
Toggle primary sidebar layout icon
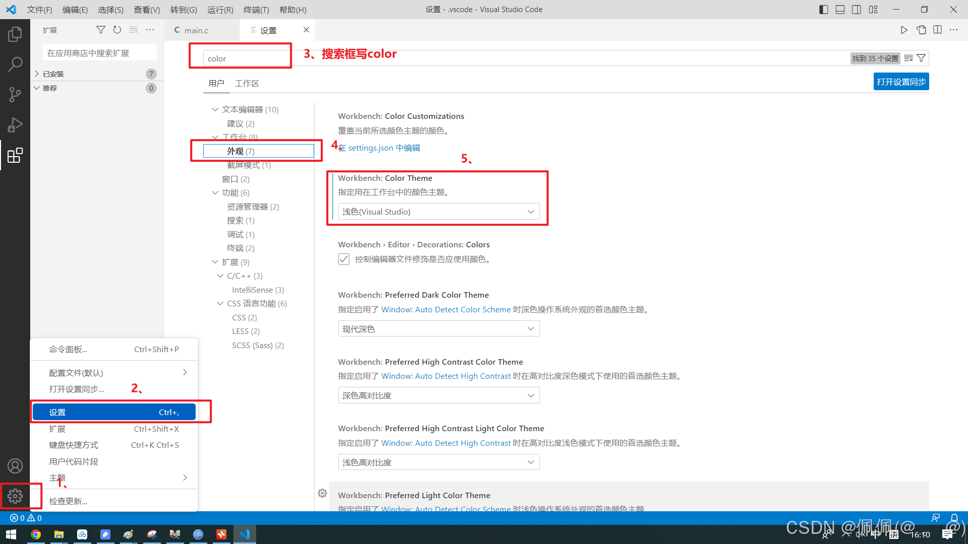tap(823, 10)
